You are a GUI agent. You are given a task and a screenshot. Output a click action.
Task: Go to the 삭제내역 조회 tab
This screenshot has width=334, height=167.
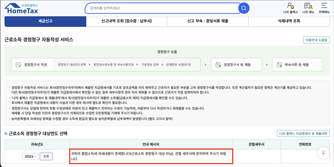289,21
